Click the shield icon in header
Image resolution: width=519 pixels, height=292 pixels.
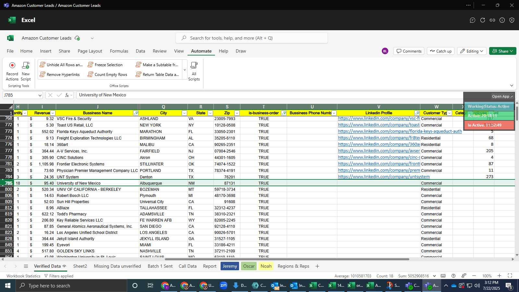[x=512, y=20]
